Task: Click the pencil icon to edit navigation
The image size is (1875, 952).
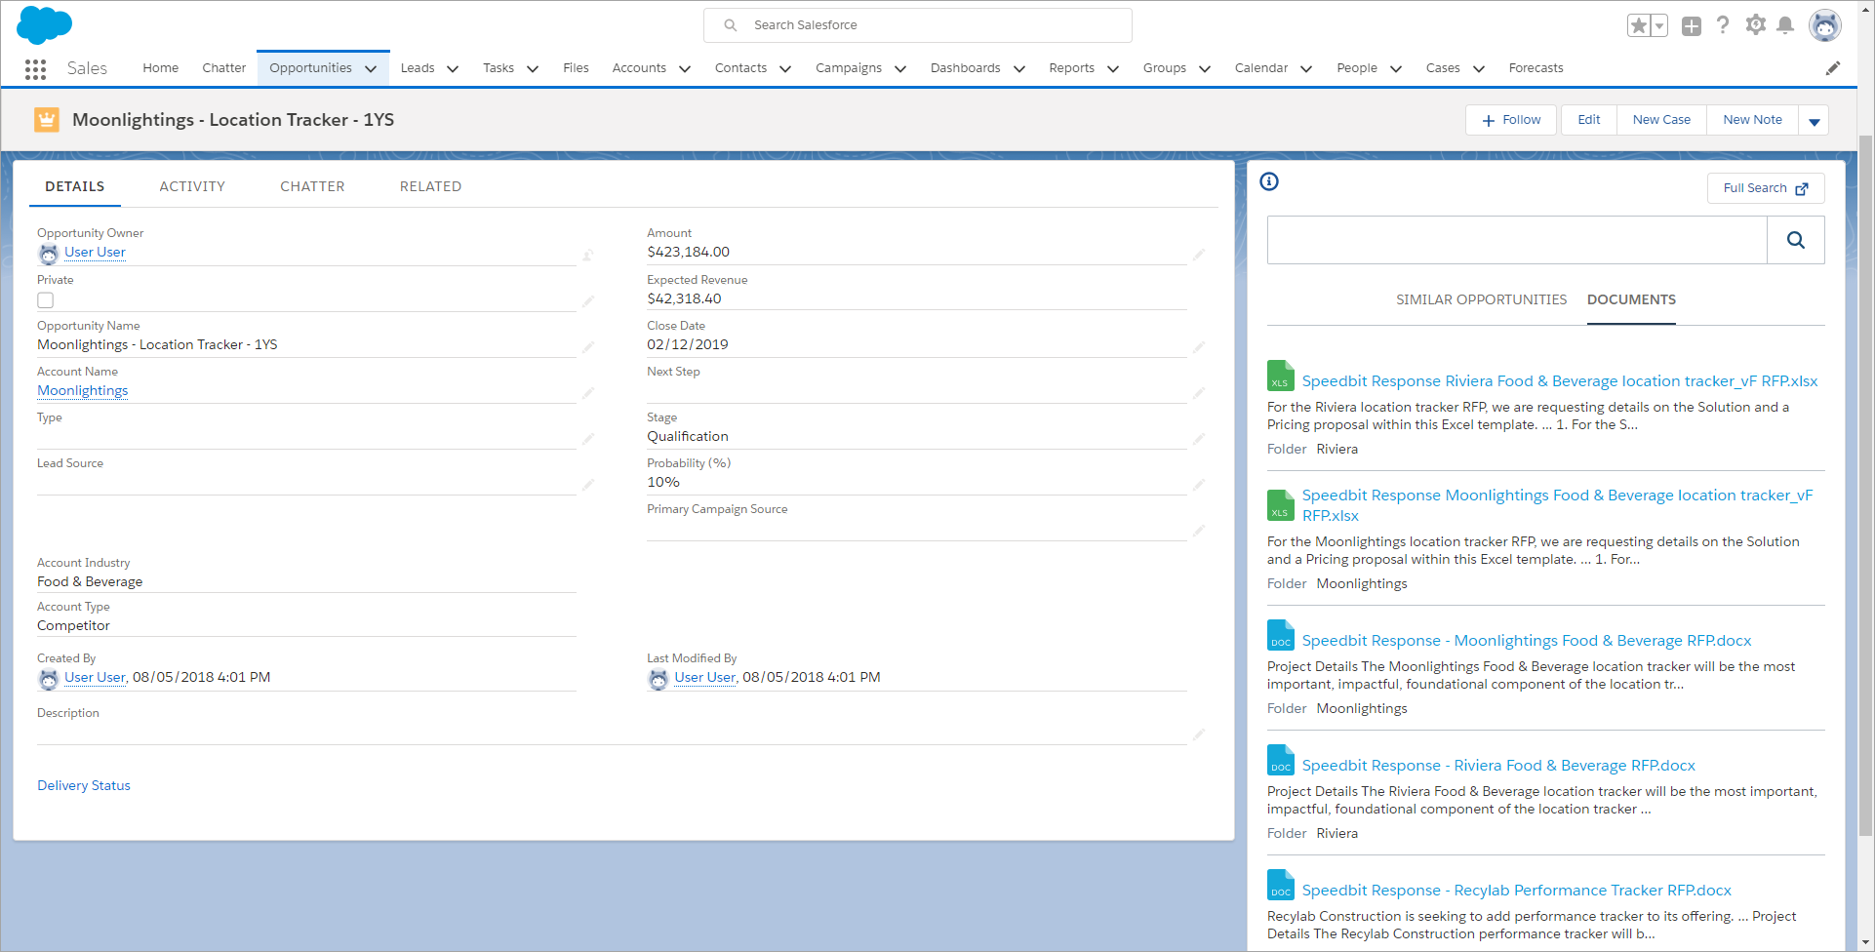Action: [x=1833, y=68]
